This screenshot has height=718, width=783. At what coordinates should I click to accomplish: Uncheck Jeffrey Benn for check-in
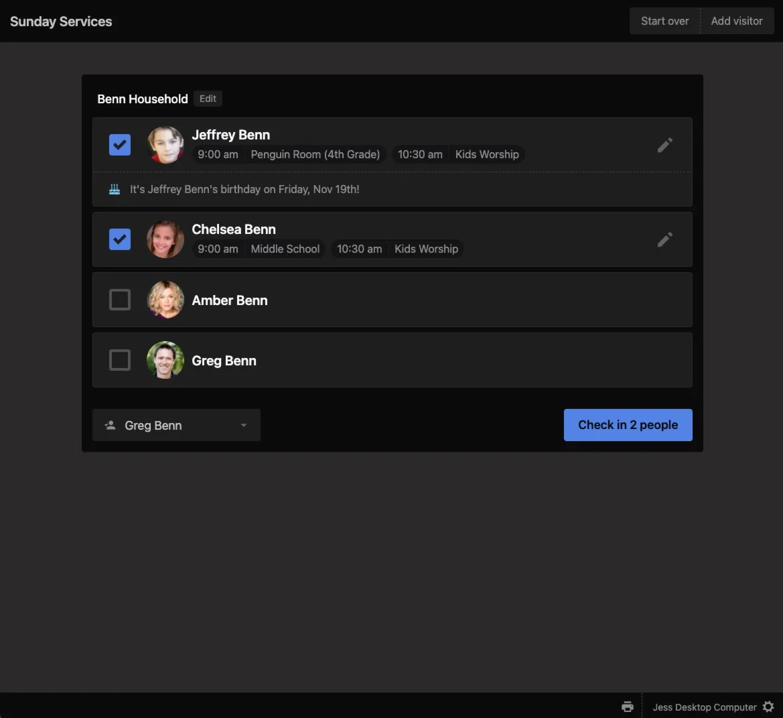(x=119, y=144)
